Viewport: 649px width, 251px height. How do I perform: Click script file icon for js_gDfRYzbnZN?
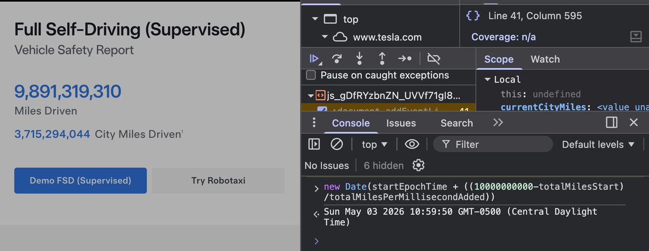pos(320,96)
